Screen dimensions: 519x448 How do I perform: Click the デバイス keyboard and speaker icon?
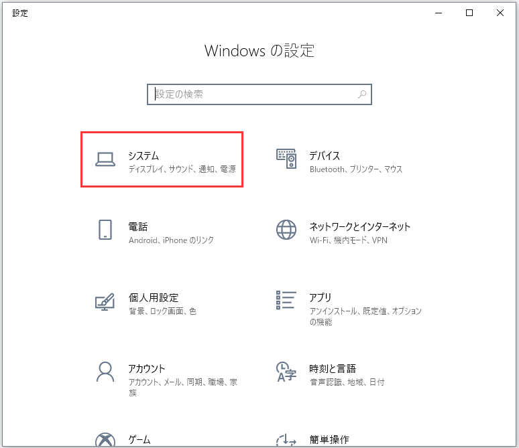tap(286, 159)
